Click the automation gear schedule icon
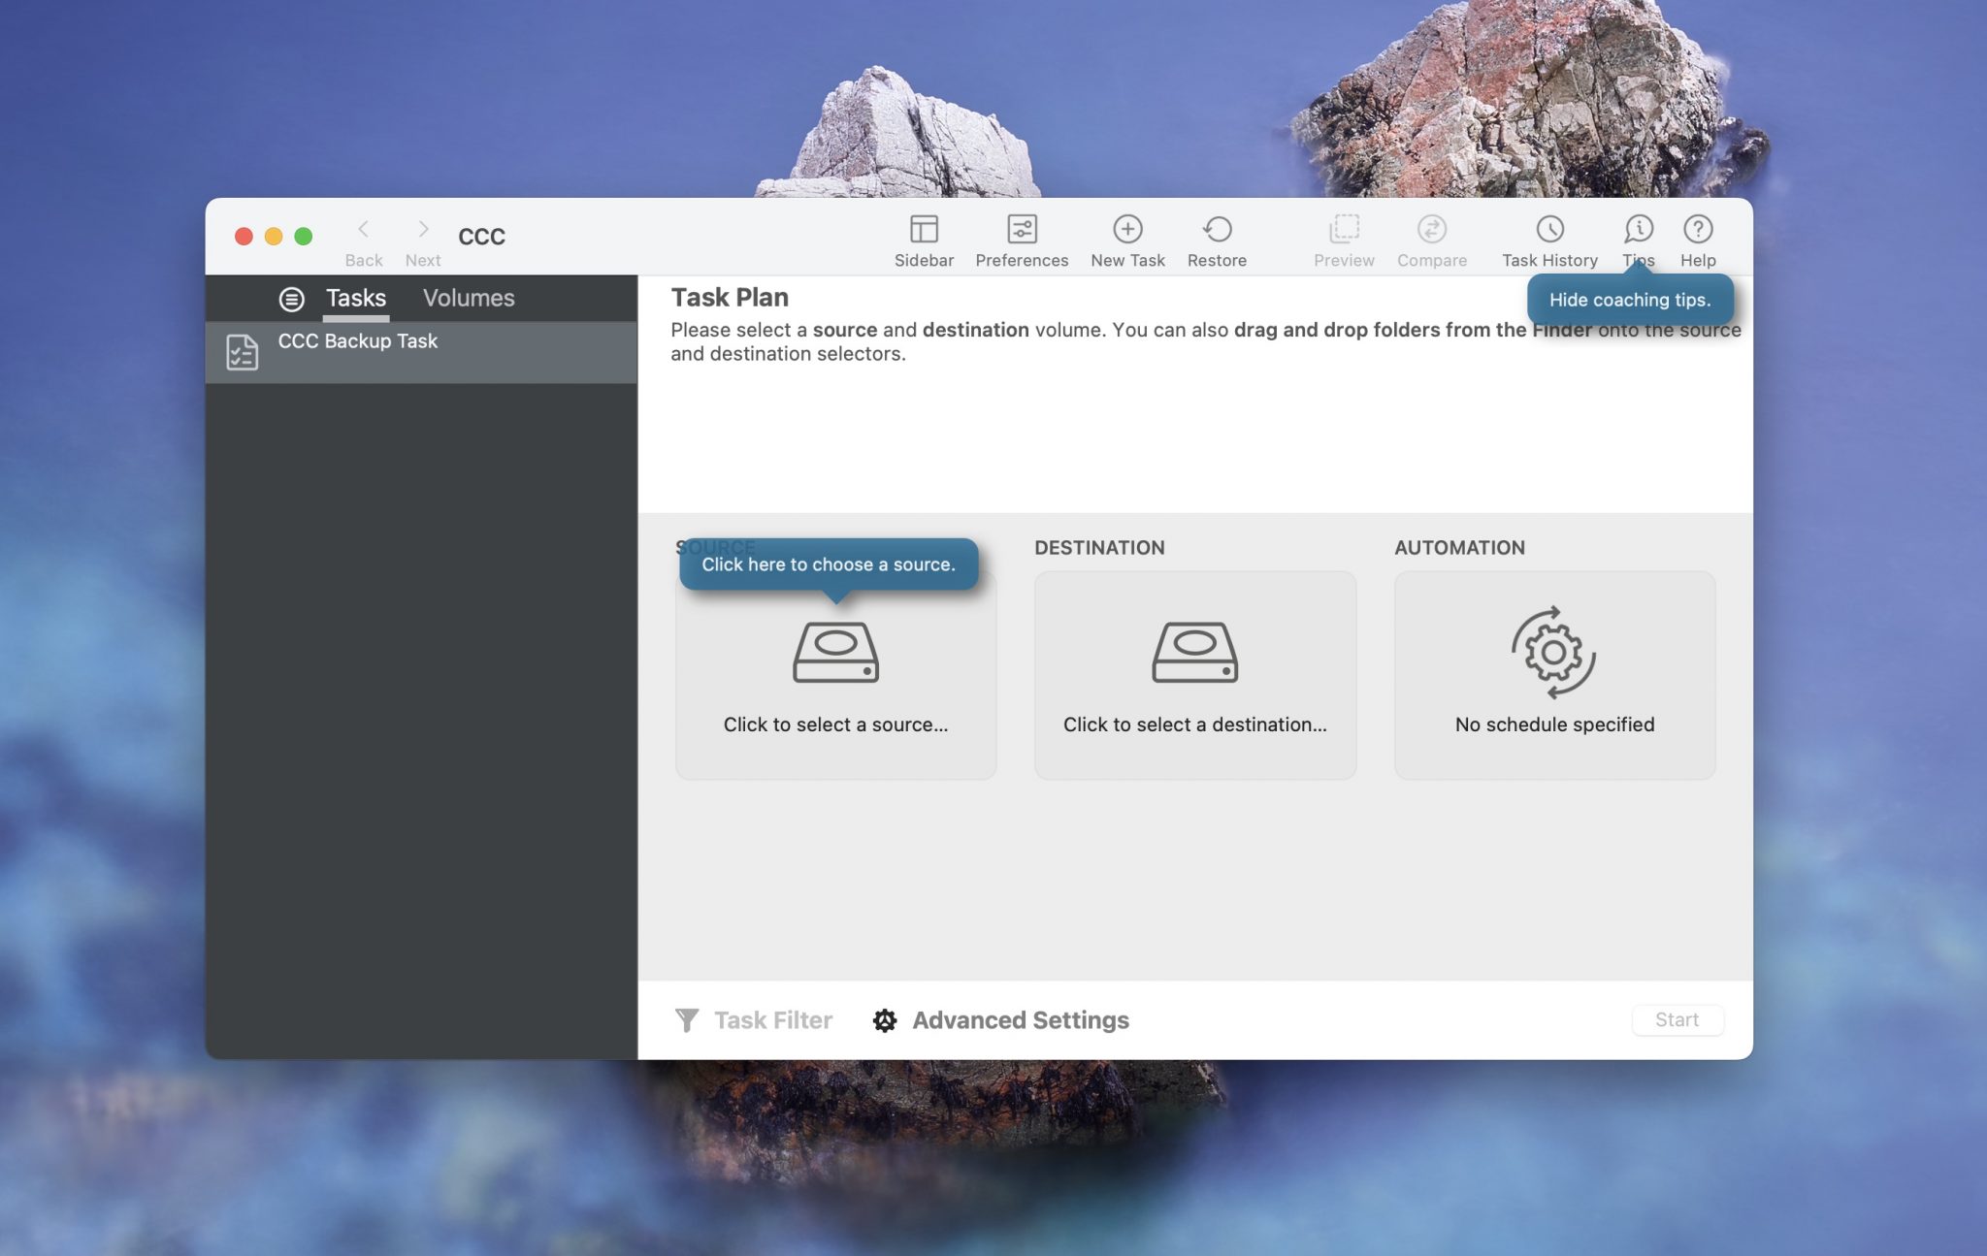The width and height of the screenshot is (1987, 1256). point(1553,652)
